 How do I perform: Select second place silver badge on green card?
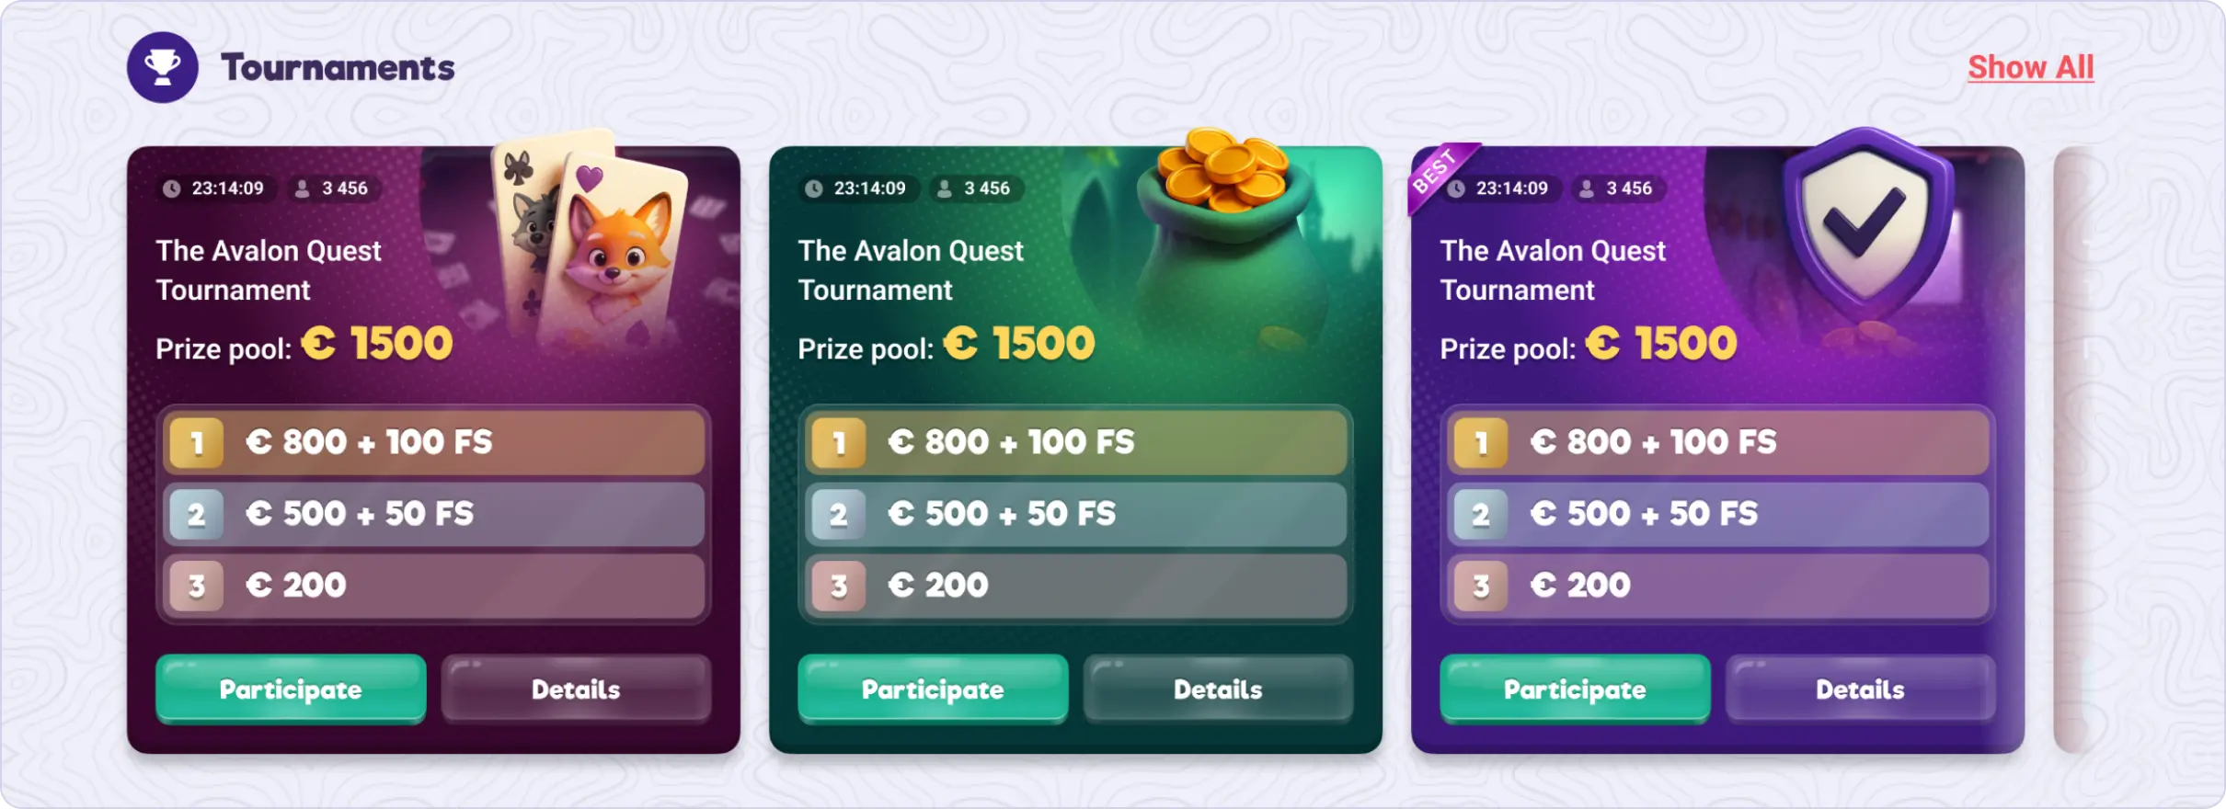[838, 515]
